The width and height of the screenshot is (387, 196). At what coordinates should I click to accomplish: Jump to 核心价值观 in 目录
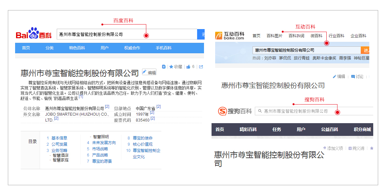pos(143,144)
